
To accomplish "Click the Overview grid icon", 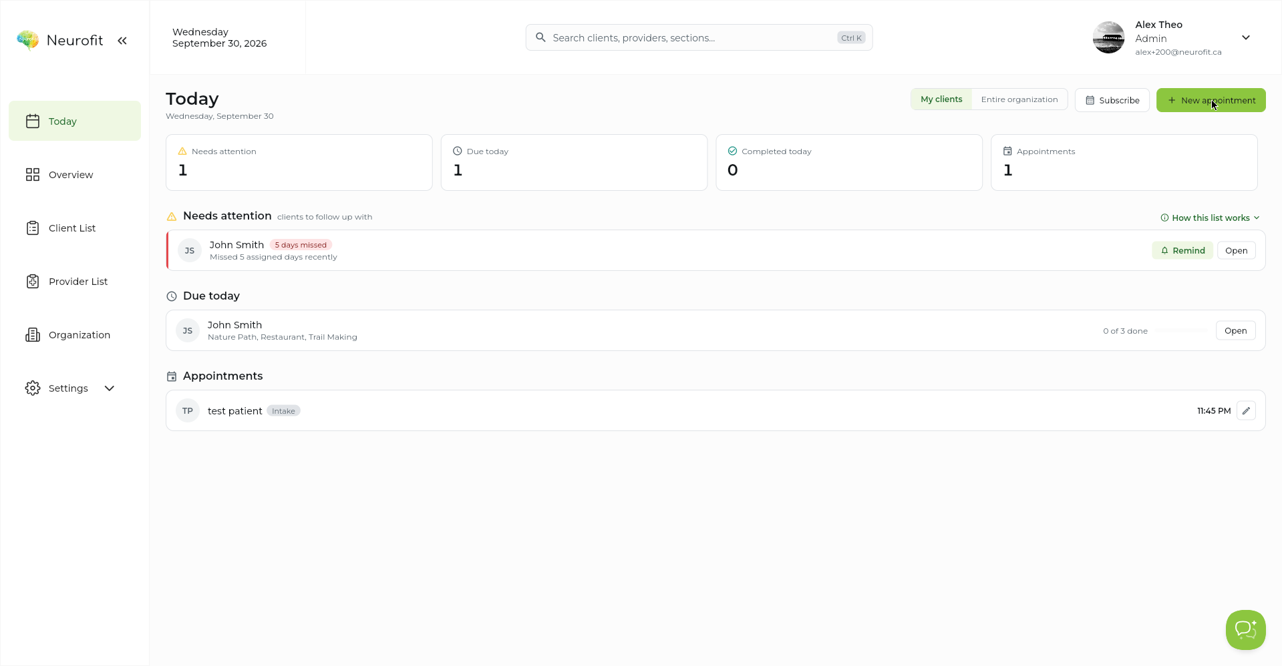I will pyautogui.click(x=33, y=174).
